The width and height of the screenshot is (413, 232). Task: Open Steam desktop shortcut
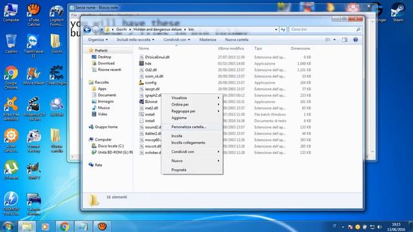click(398, 12)
